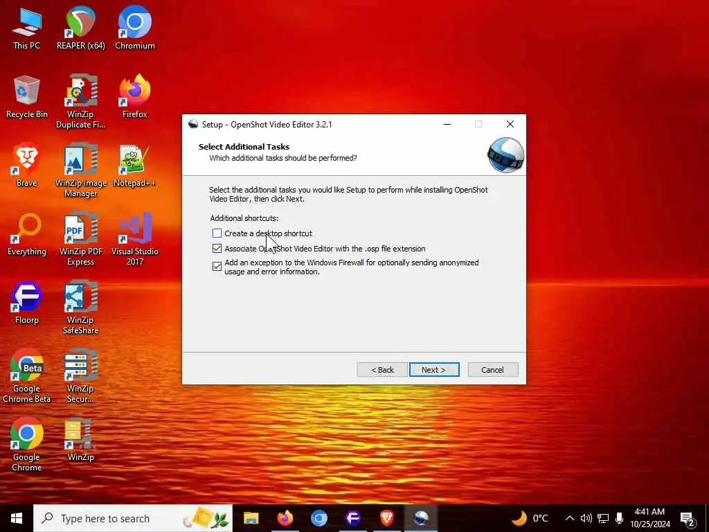
Task: Select the REAPER (x64) desktop shortcut
Action: click(80, 28)
